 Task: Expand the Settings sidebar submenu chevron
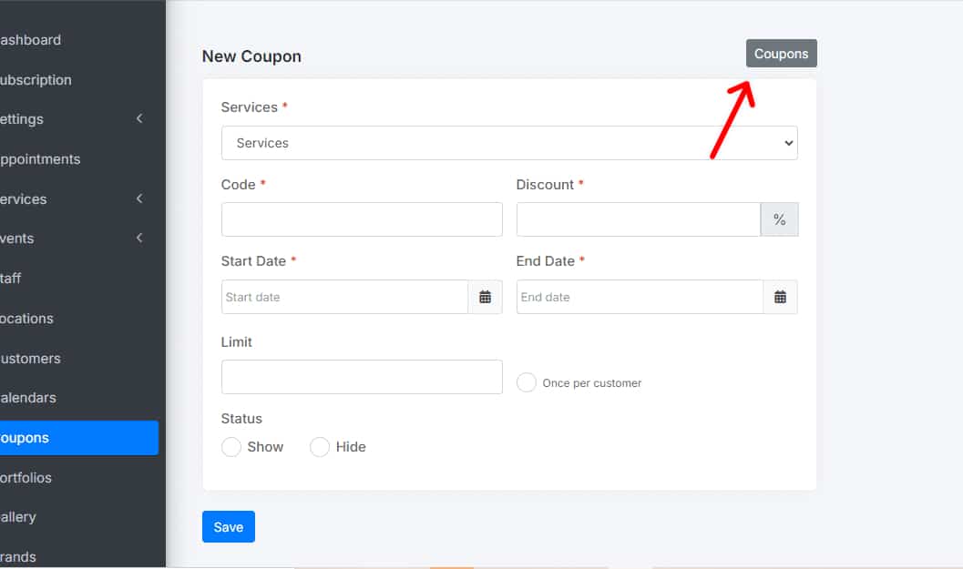(x=139, y=119)
